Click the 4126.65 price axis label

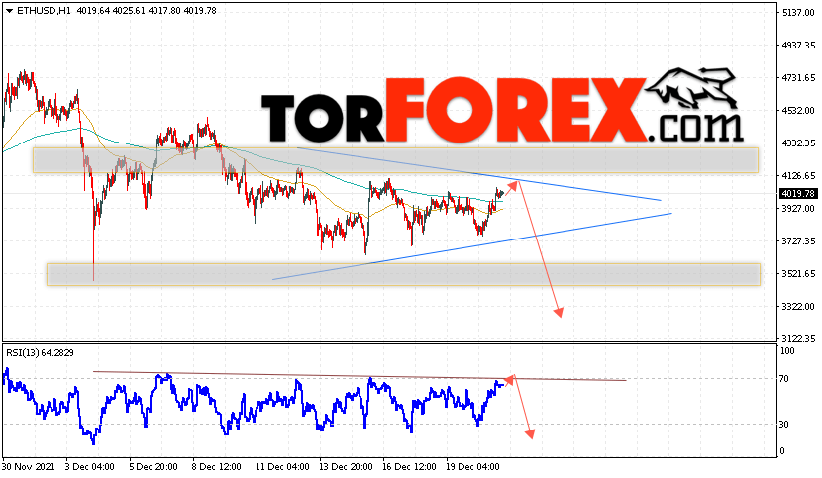(798, 175)
